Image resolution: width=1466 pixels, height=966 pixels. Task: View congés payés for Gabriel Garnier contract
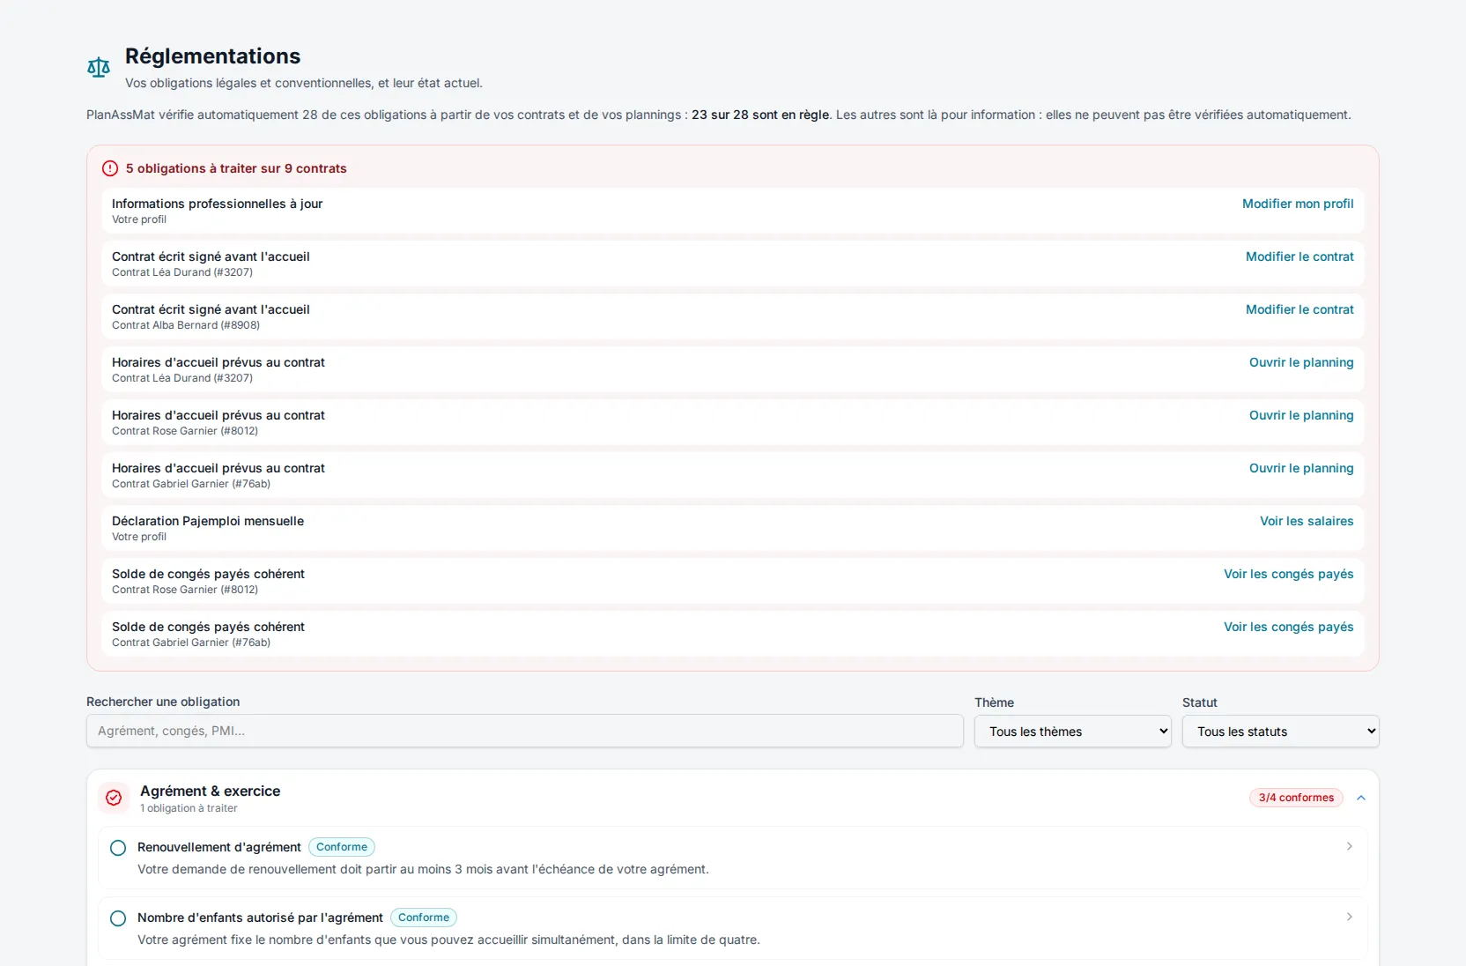[1288, 627]
